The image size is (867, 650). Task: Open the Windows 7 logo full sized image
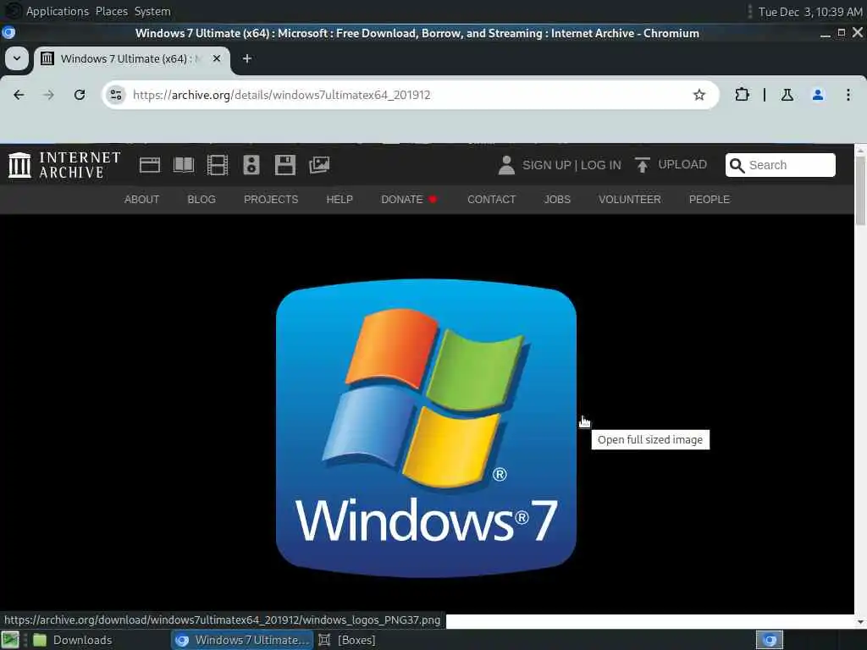click(427, 428)
